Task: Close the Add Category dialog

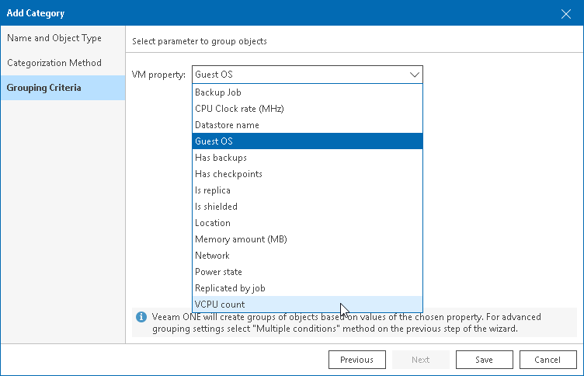Action: pyautogui.click(x=566, y=13)
